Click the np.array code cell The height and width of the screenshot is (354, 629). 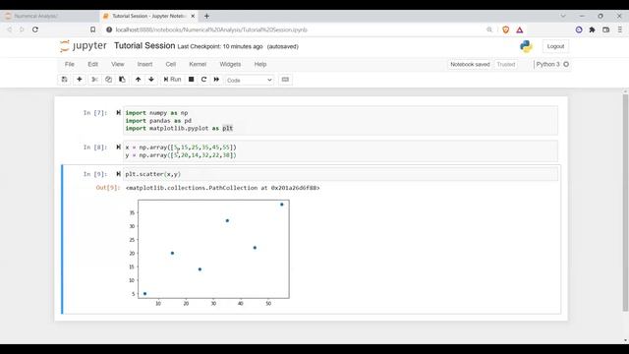pyautogui.click(x=340, y=151)
